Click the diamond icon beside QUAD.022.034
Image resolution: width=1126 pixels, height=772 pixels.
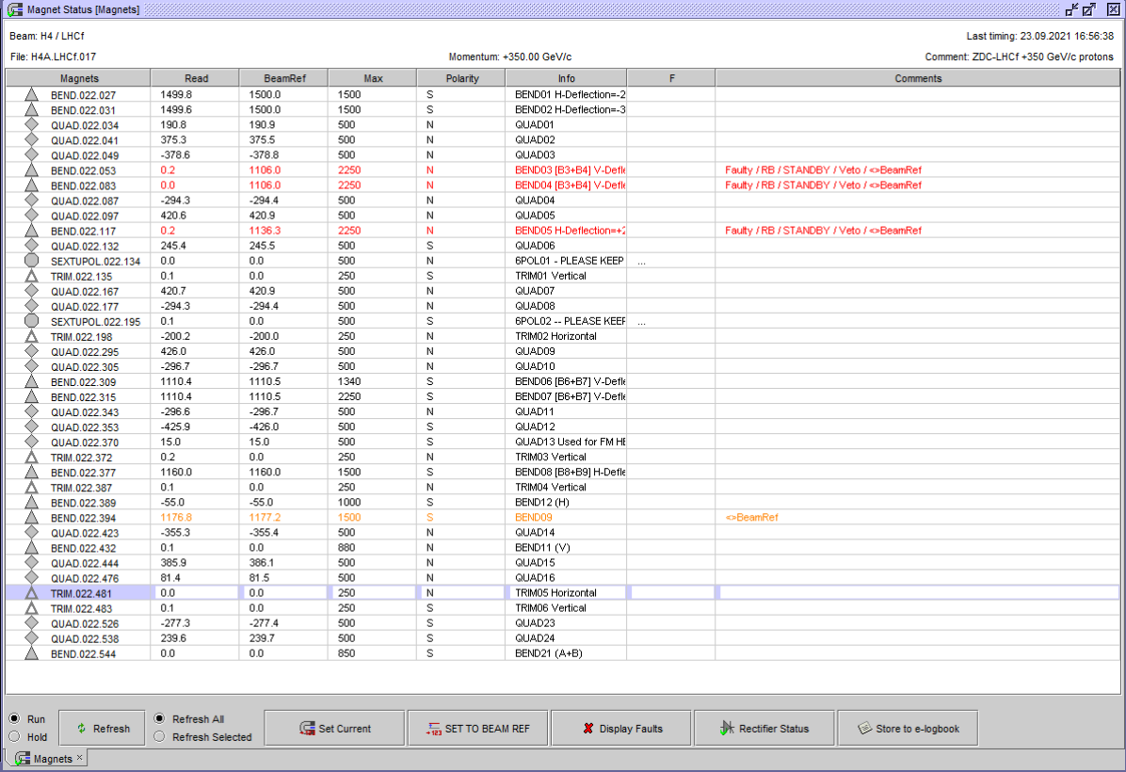click(31, 125)
